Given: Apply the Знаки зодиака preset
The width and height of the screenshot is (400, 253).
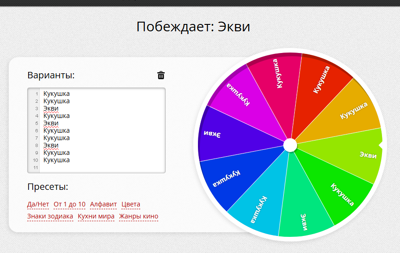Looking at the screenshot, I should [x=50, y=216].
